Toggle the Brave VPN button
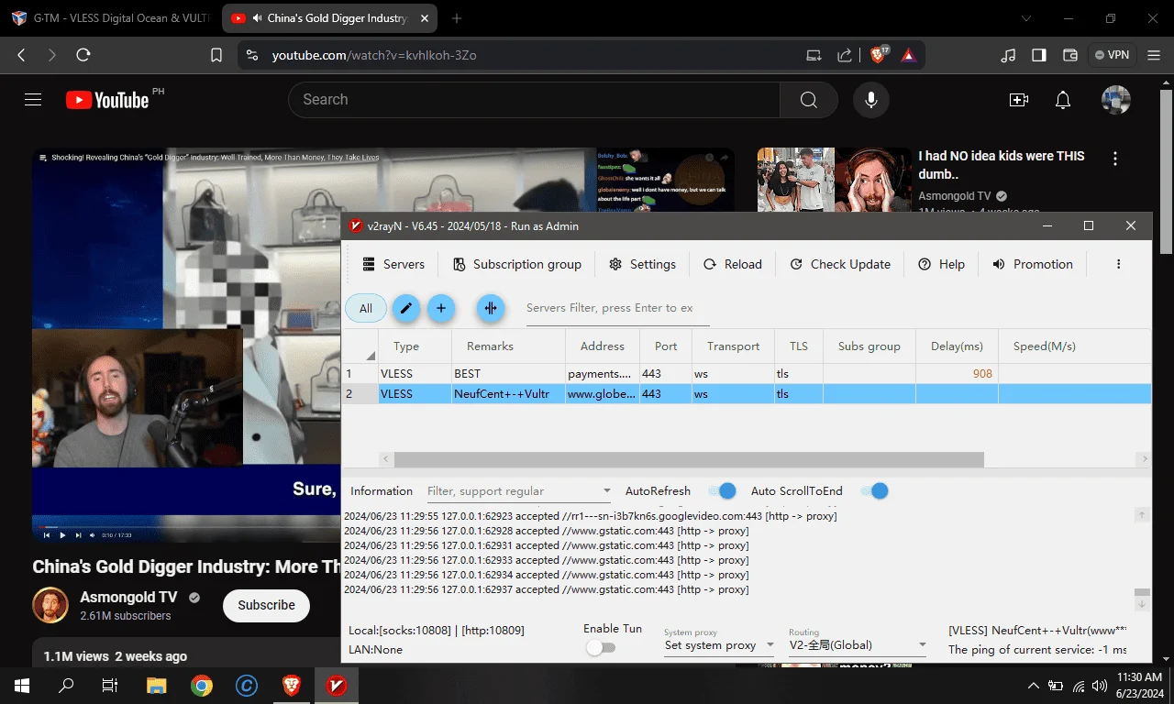Screen dimensions: 1174x704 1112,55
